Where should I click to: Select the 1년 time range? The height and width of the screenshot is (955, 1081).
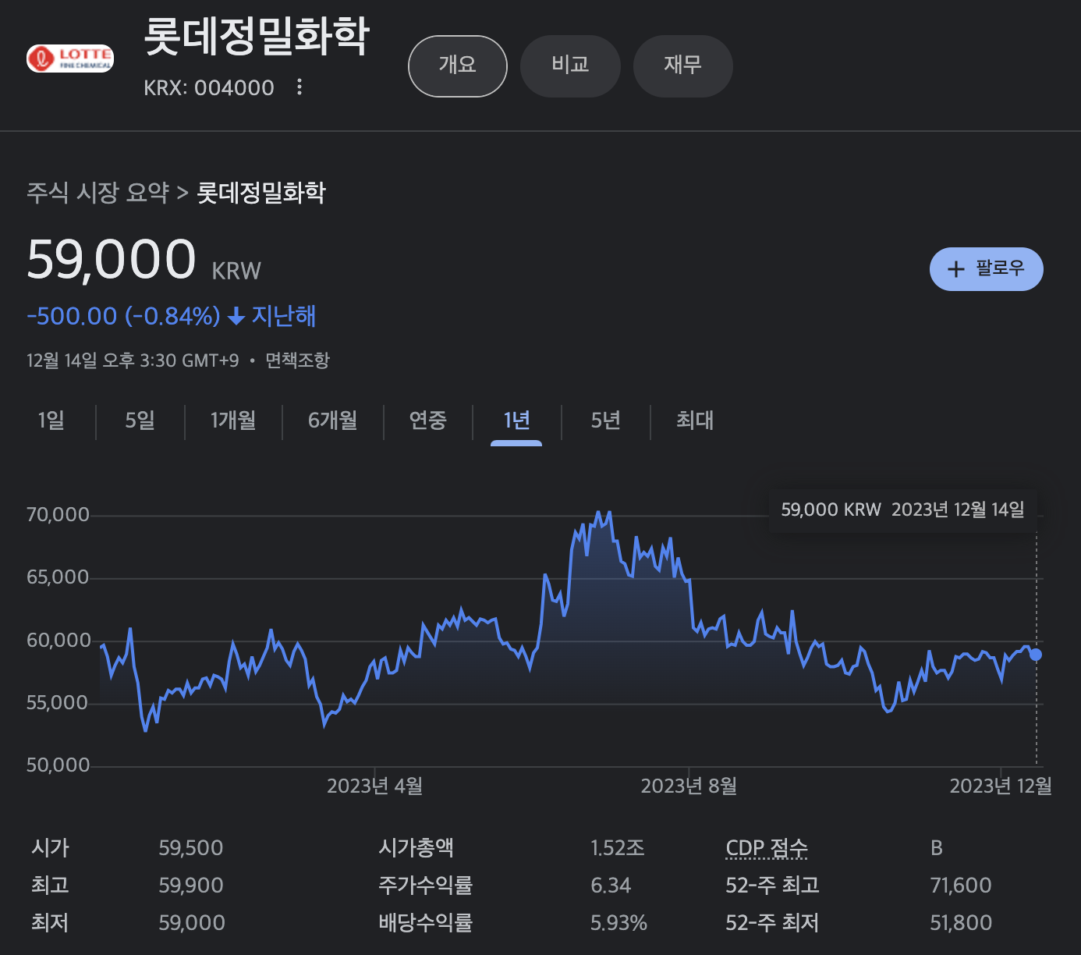(x=516, y=421)
